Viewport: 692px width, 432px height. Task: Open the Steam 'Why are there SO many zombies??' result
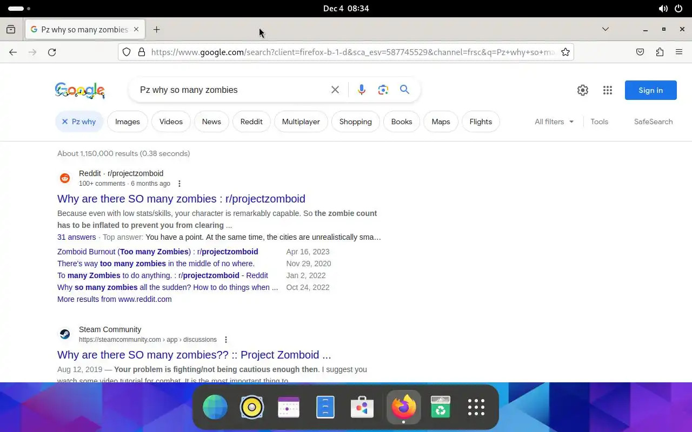[x=194, y=355]
